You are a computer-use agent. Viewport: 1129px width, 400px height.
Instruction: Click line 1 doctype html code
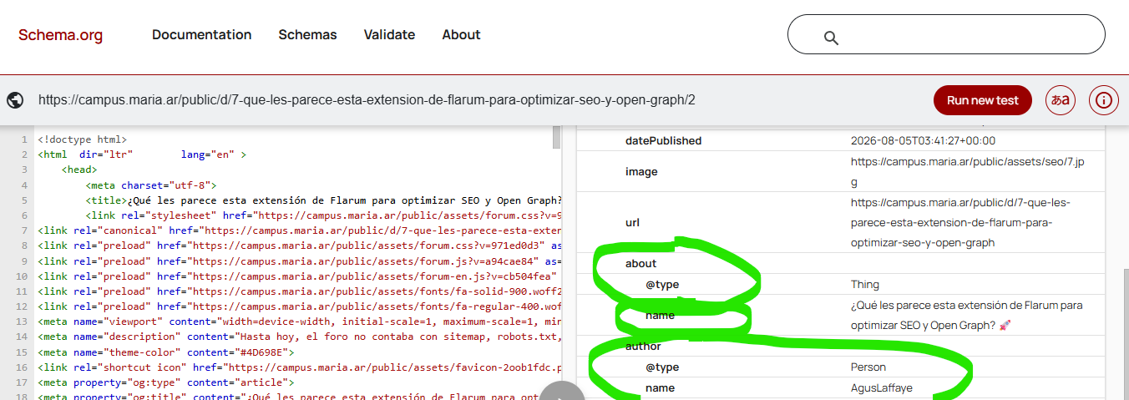pos(82,139)
